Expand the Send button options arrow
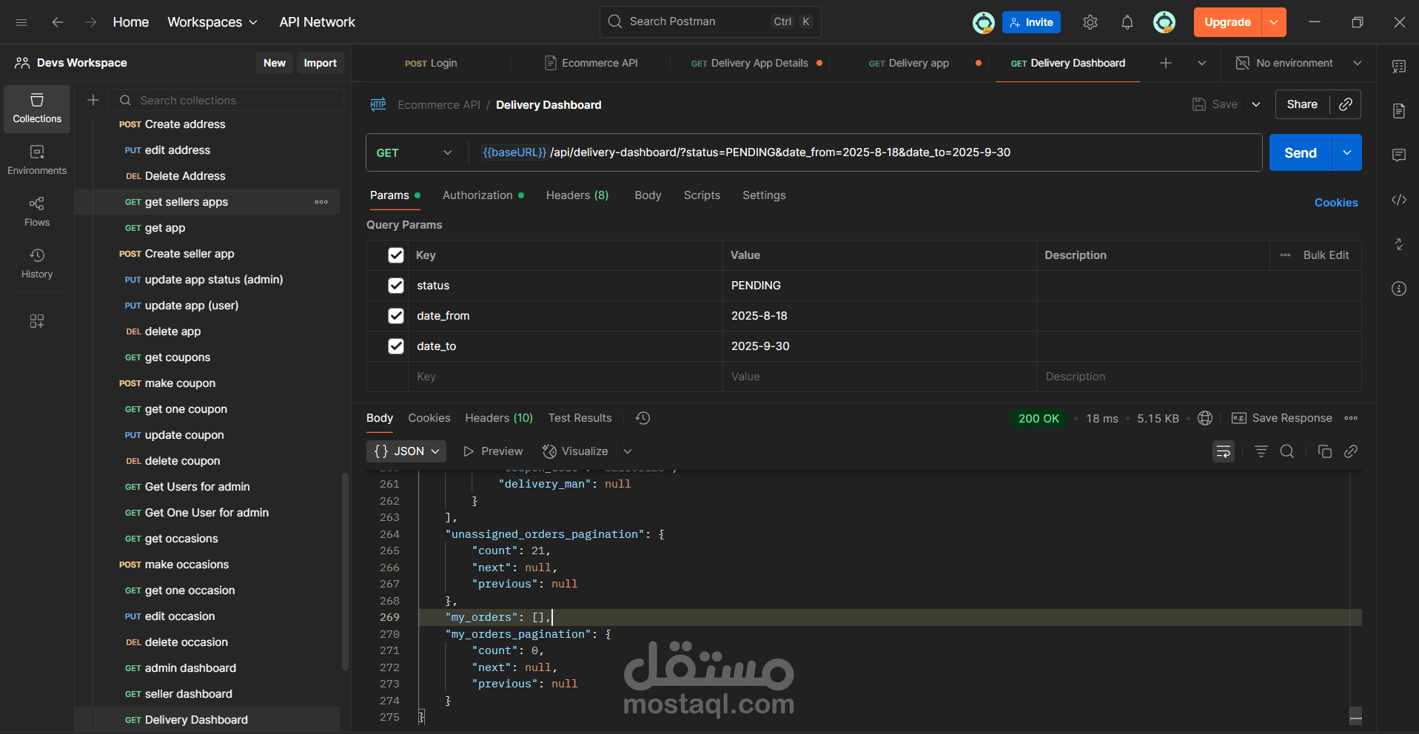 click(x=1347, y=152)
